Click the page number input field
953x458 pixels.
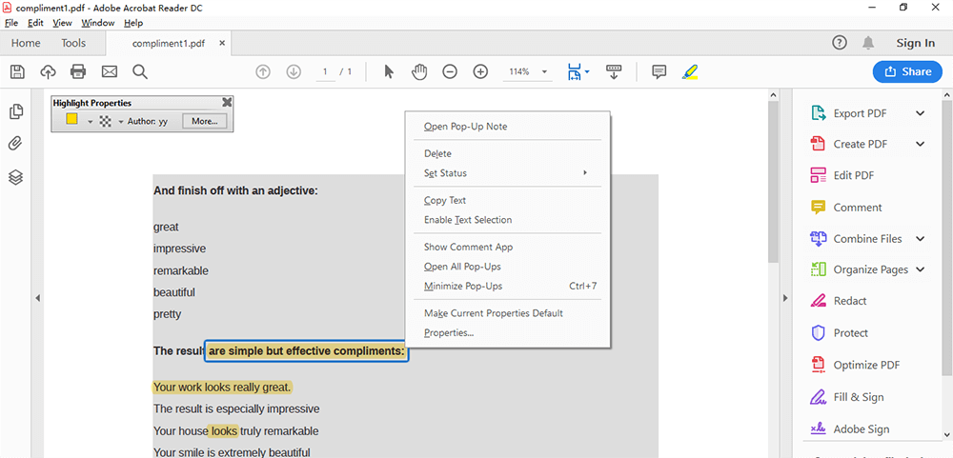327,72
